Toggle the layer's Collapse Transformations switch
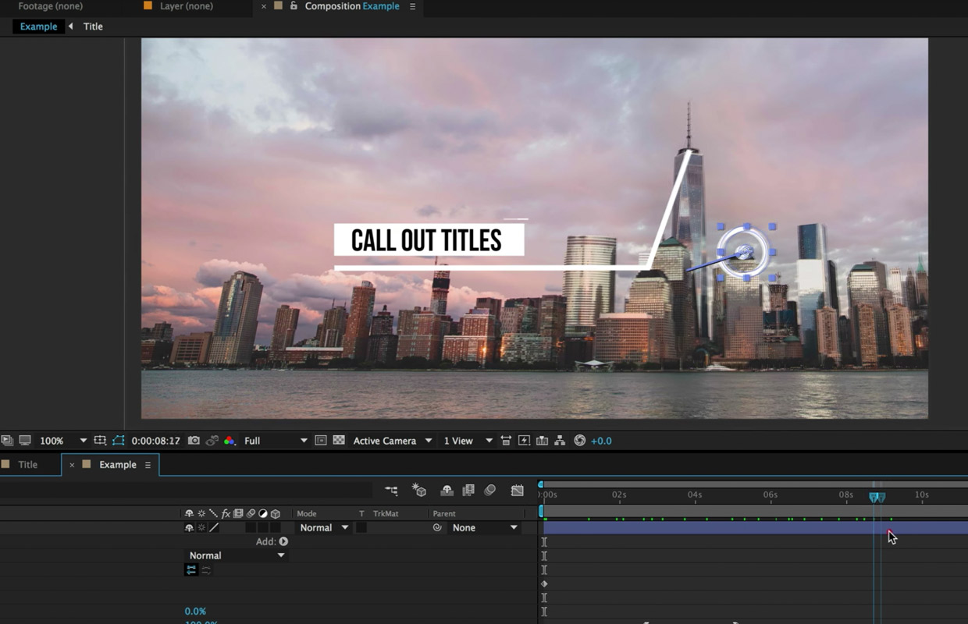This screenshot has width=968, height=624. 201,528
